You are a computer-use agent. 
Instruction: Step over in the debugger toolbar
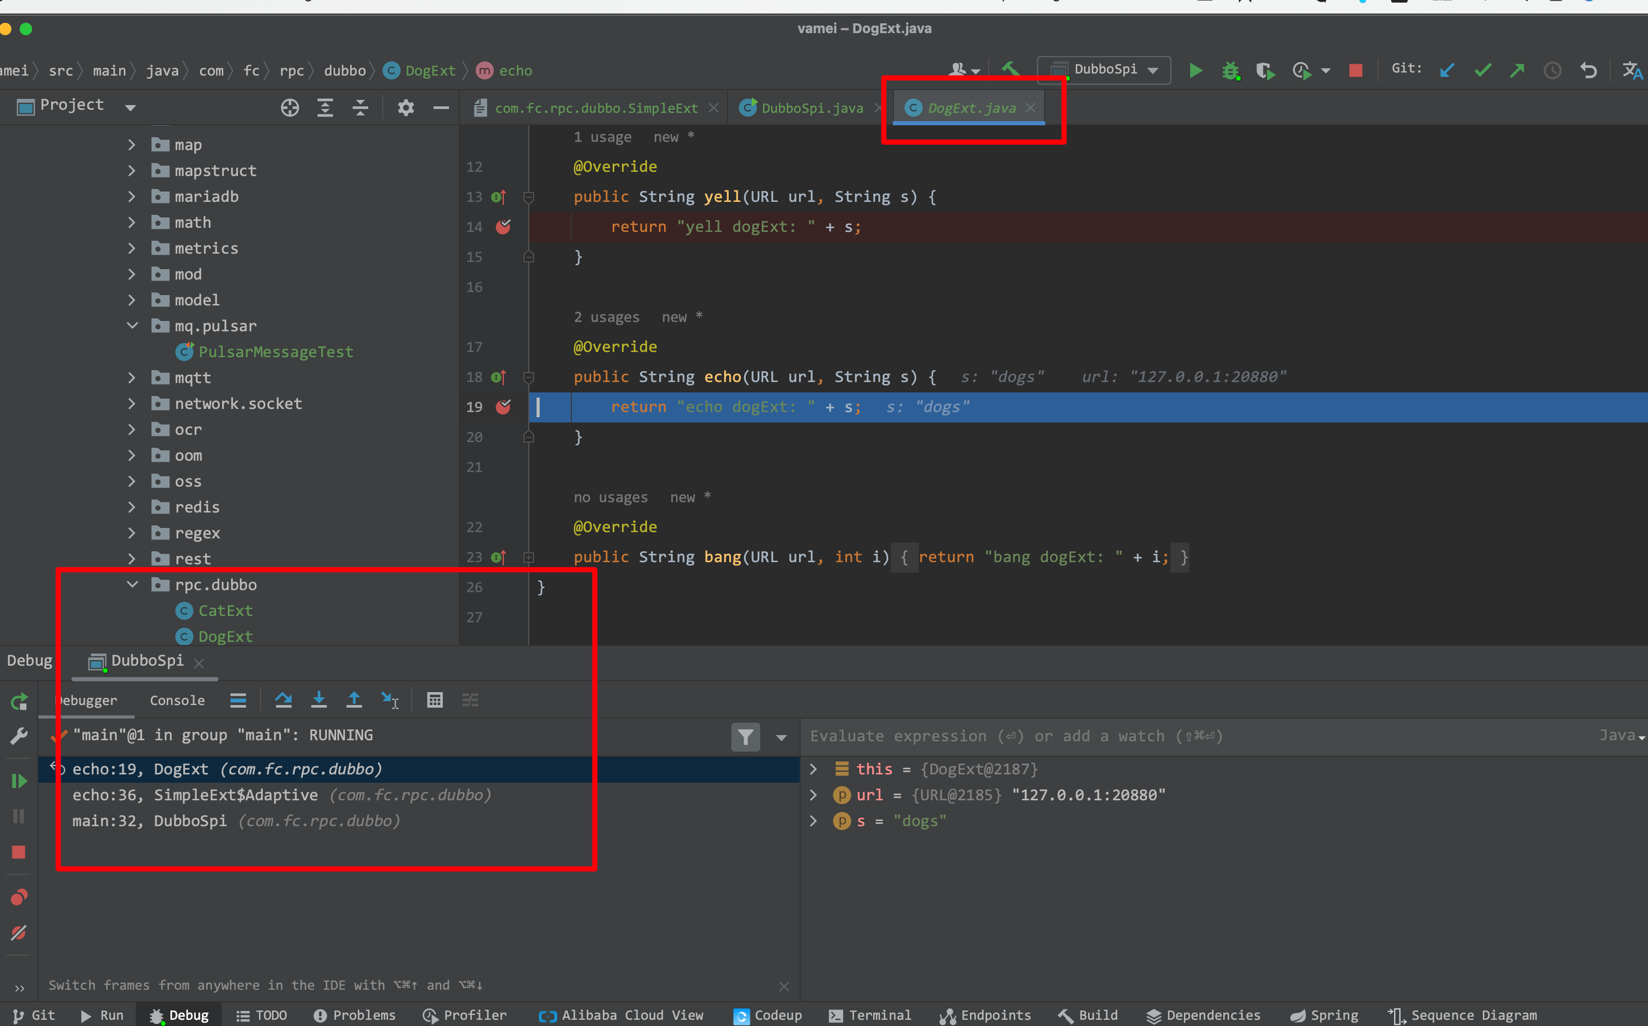point(284,699)
